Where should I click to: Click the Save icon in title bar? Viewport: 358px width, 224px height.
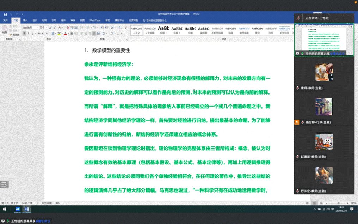tap(5, 14)
